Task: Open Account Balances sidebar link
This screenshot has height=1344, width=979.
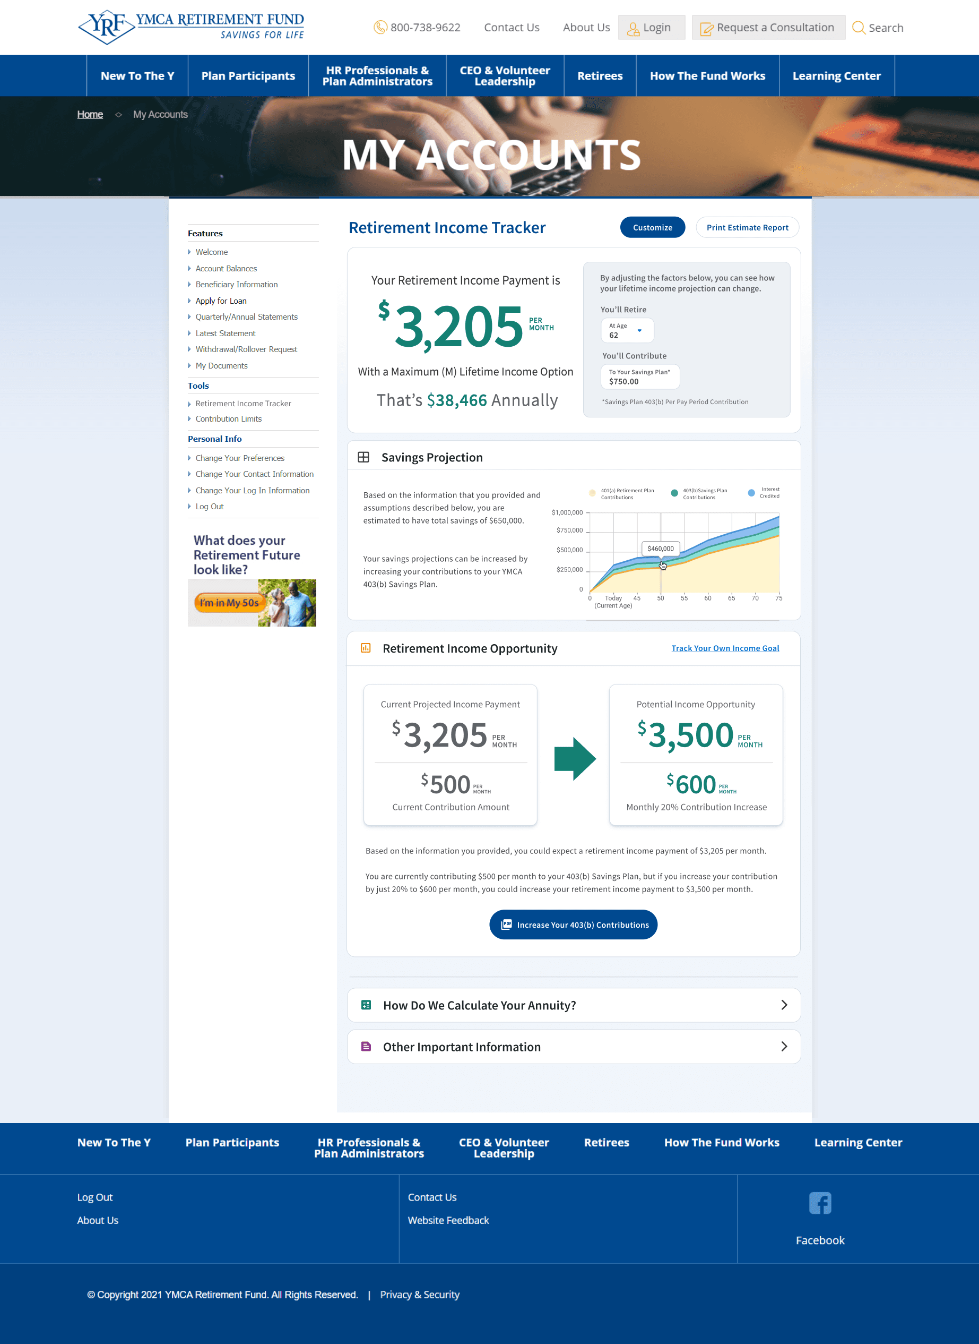Action: tap(227, 268)
